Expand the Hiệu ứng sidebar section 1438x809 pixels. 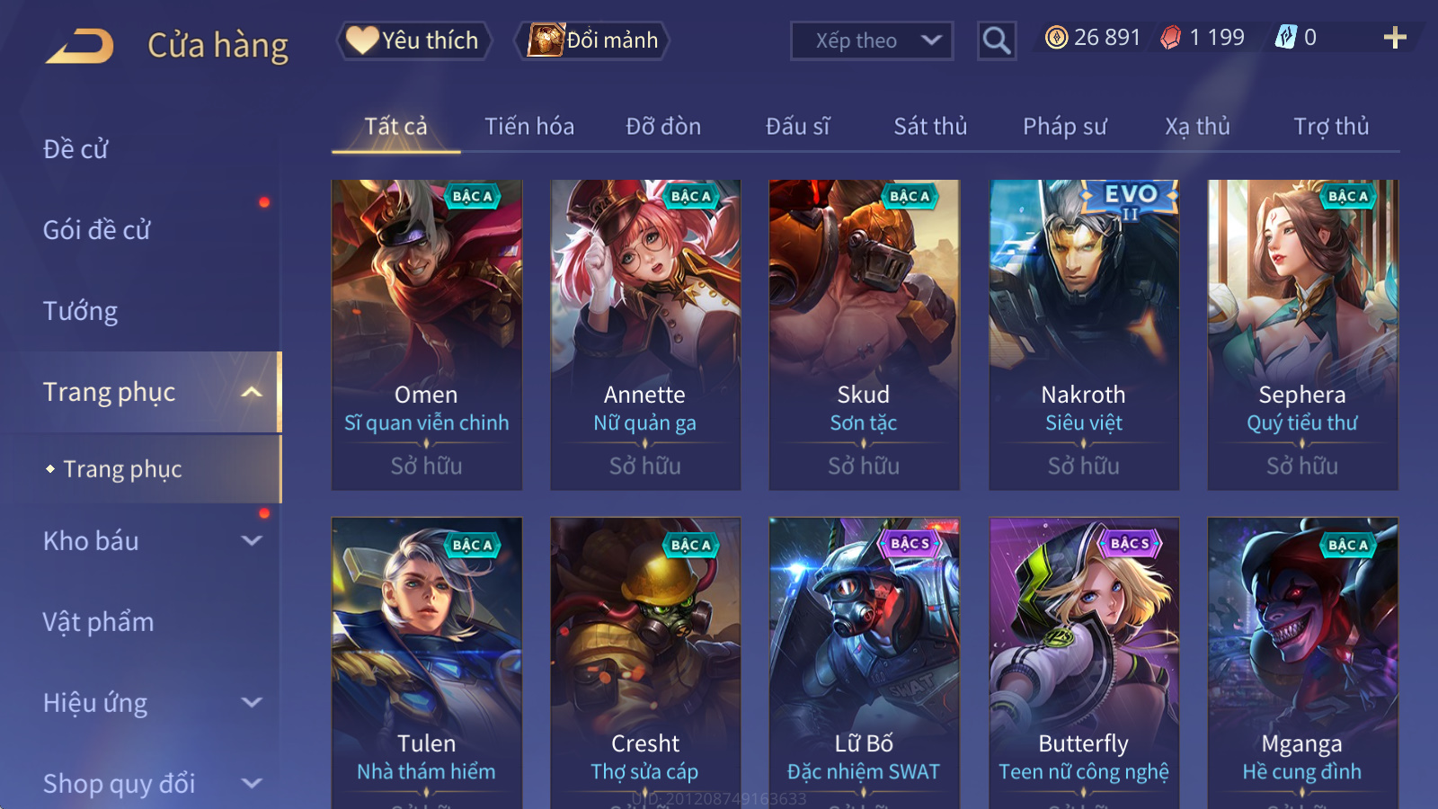click(253, 703)
